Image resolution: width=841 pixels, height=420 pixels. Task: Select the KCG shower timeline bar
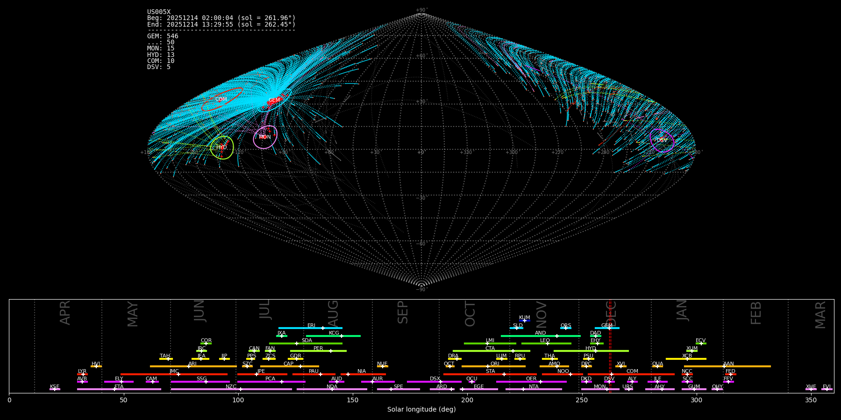pyautogui.click(x=333, y=336)
